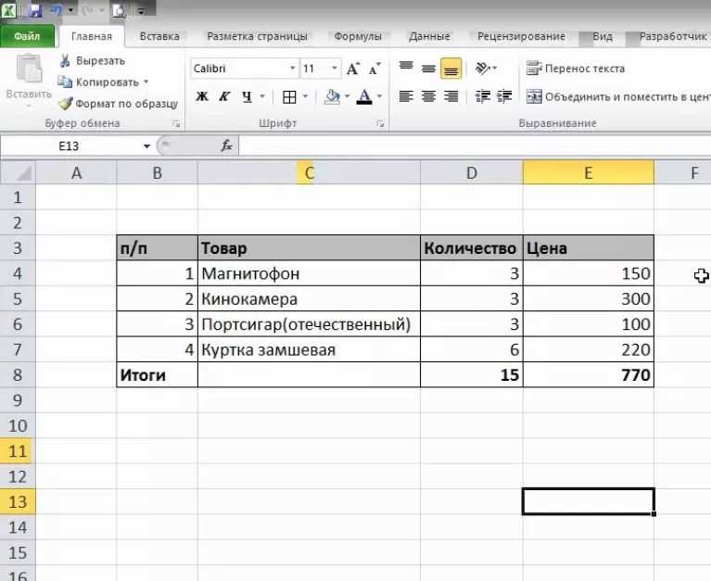Image resolution: width=711 pixels, height=581 pixels.
Task: Click Вырезать (cut)
Action: pyautogui.click(x=92, y=61)
